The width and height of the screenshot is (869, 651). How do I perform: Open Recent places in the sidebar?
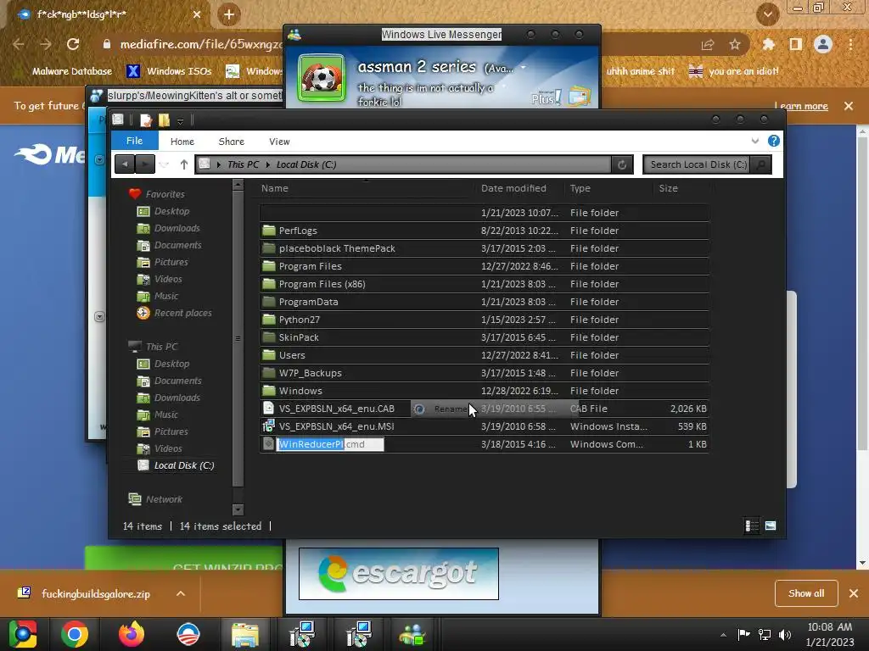183,313
